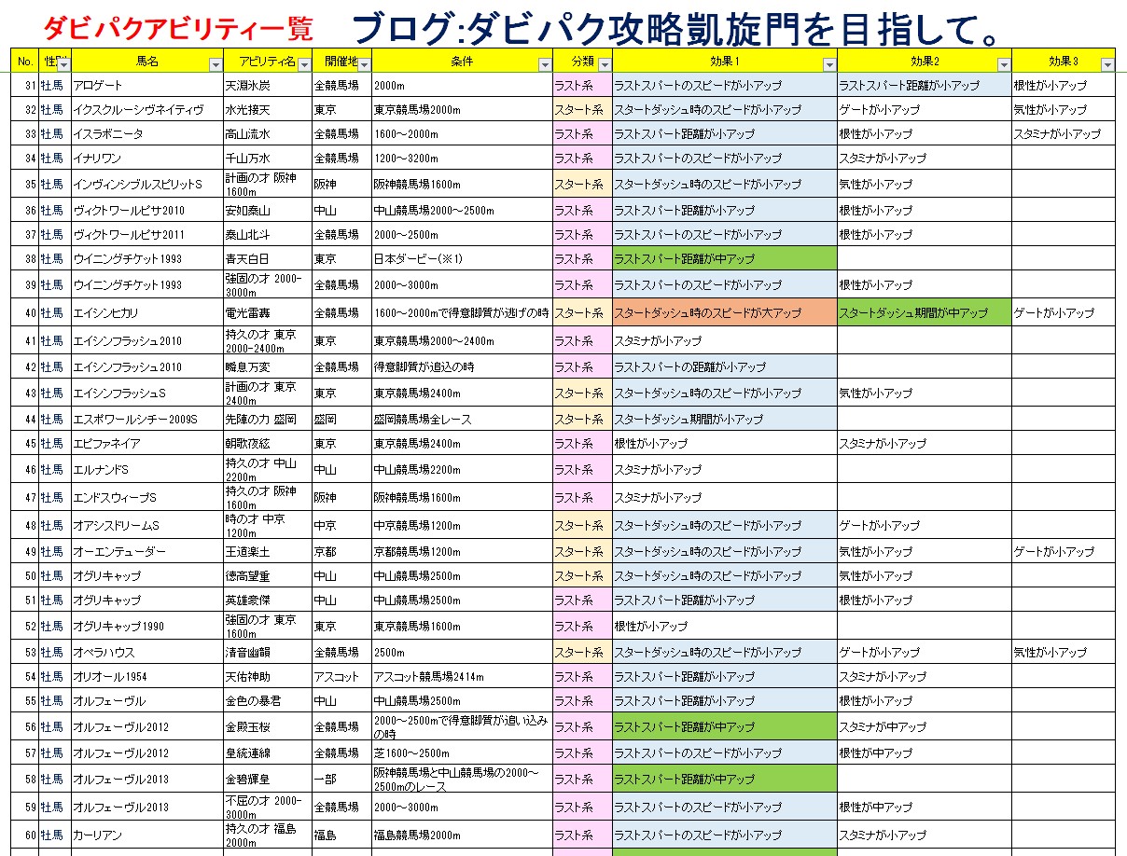Select venue cell 福島
This screenshot has width=1127, height=856.
point(341,835)
